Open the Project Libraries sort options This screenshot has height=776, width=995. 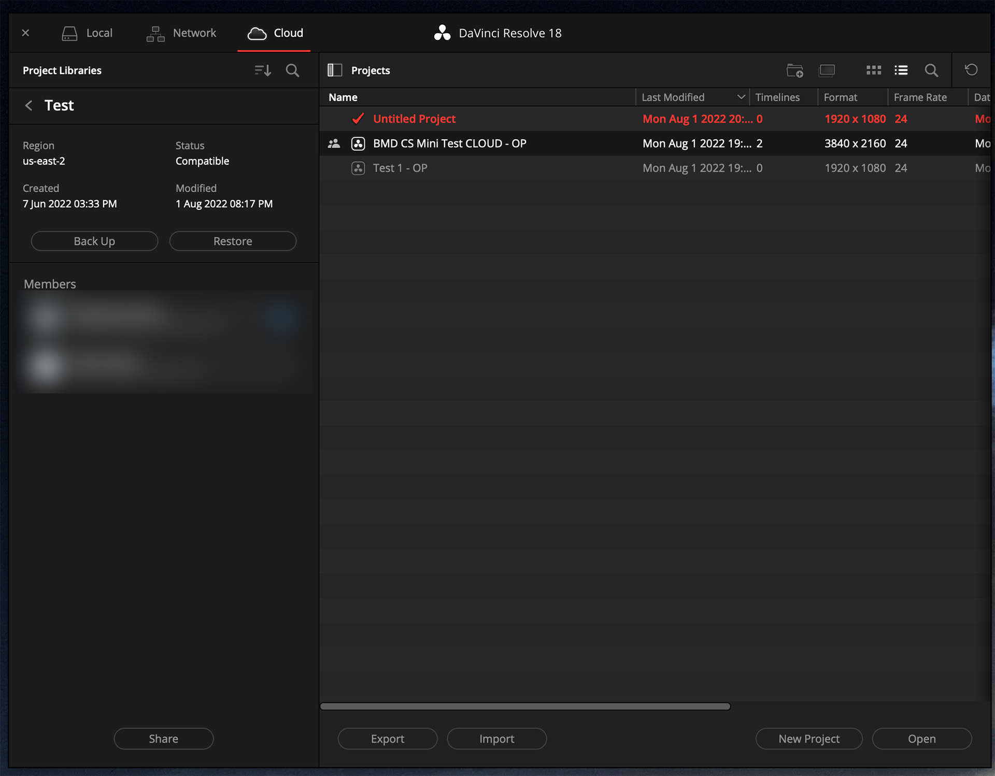point(263,70)
